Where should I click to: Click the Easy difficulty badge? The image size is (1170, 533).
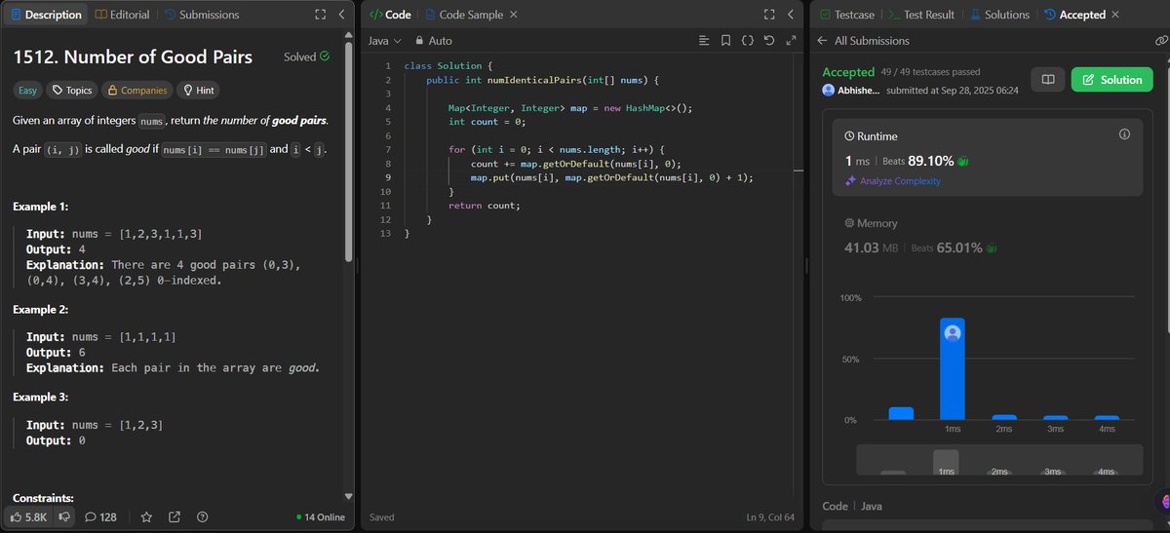pos(26,90)
